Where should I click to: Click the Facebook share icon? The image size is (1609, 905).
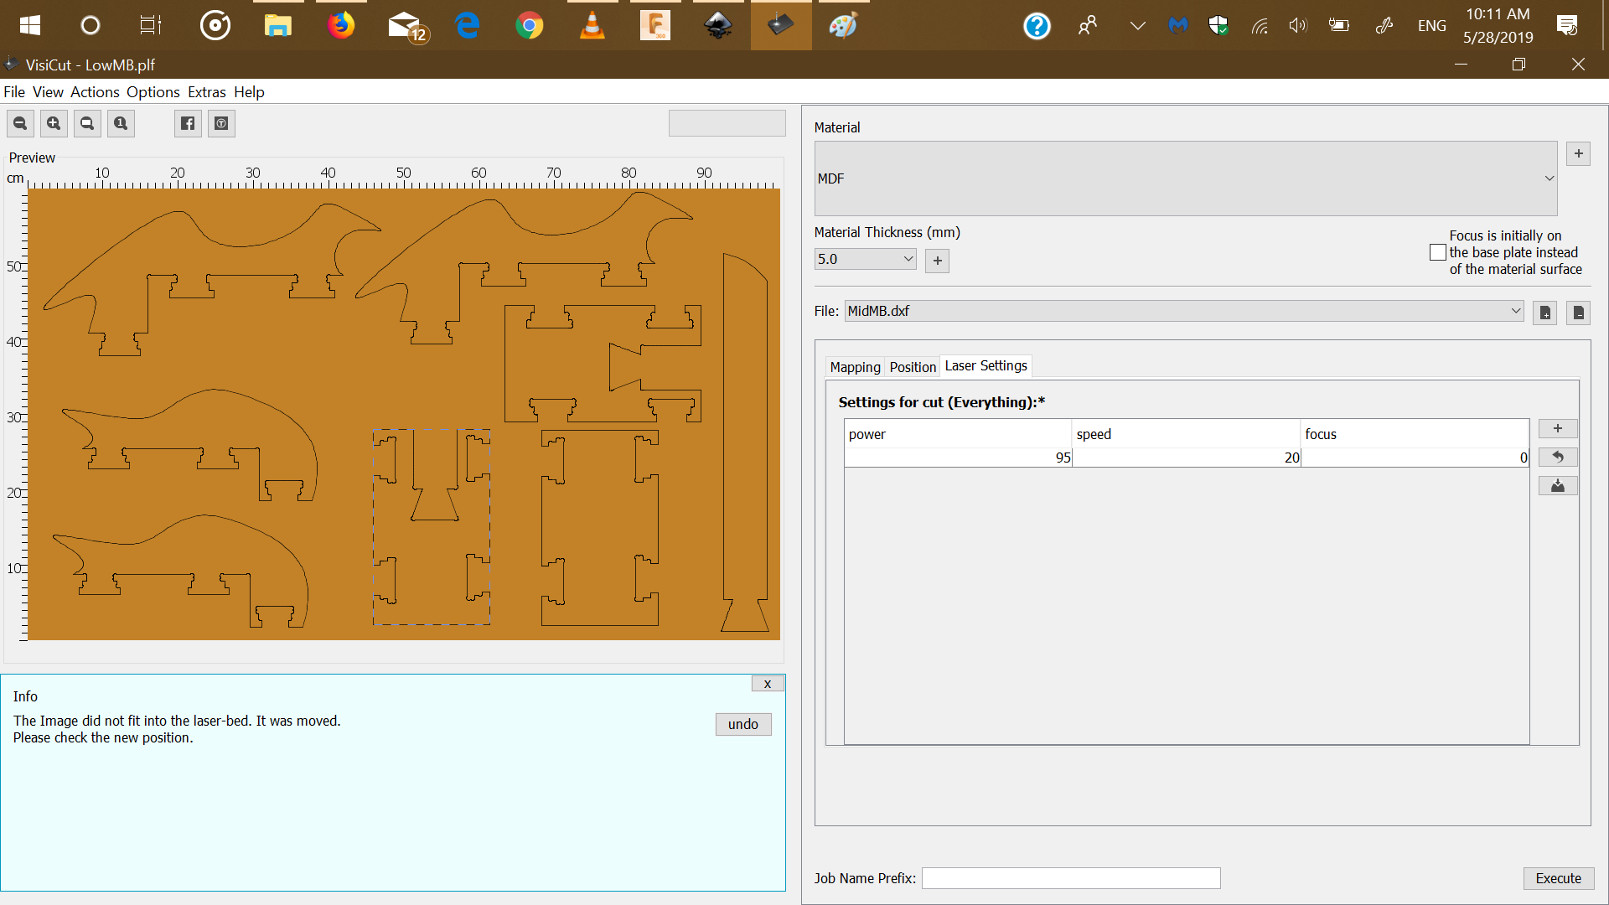188,124
